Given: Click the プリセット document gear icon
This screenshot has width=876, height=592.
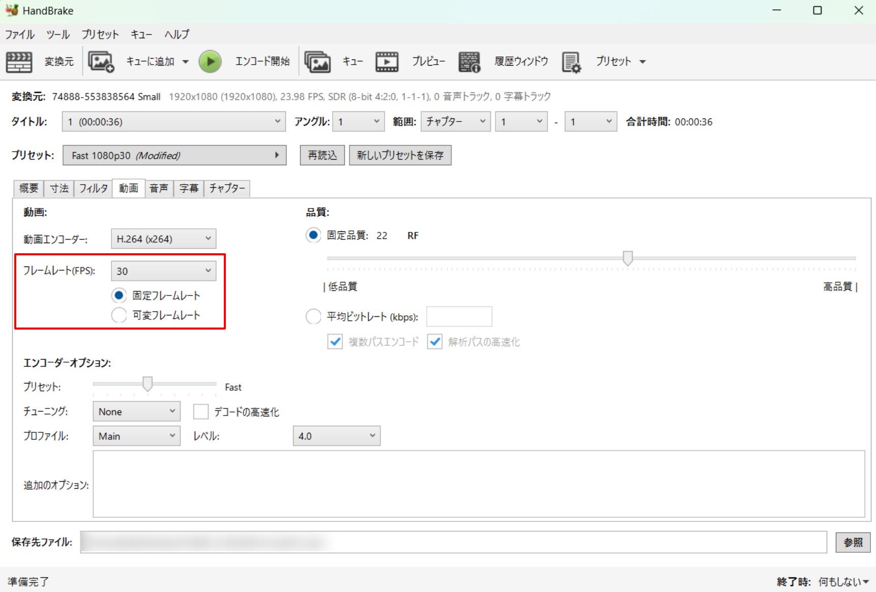Looking at the screenshot, I should [x=572, y=62].
